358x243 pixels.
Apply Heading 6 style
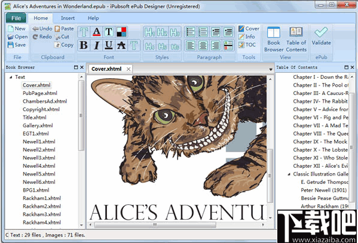175,45
